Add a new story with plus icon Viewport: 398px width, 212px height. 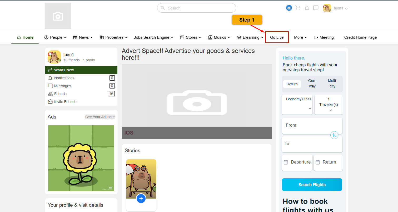[141, 198]
